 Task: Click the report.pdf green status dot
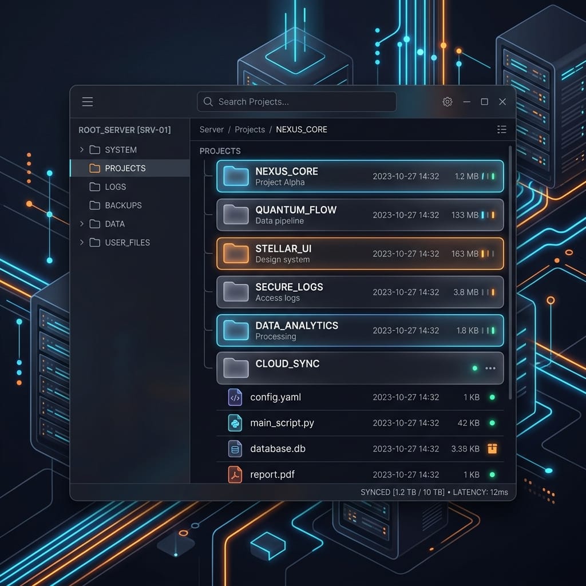(492, 474)
